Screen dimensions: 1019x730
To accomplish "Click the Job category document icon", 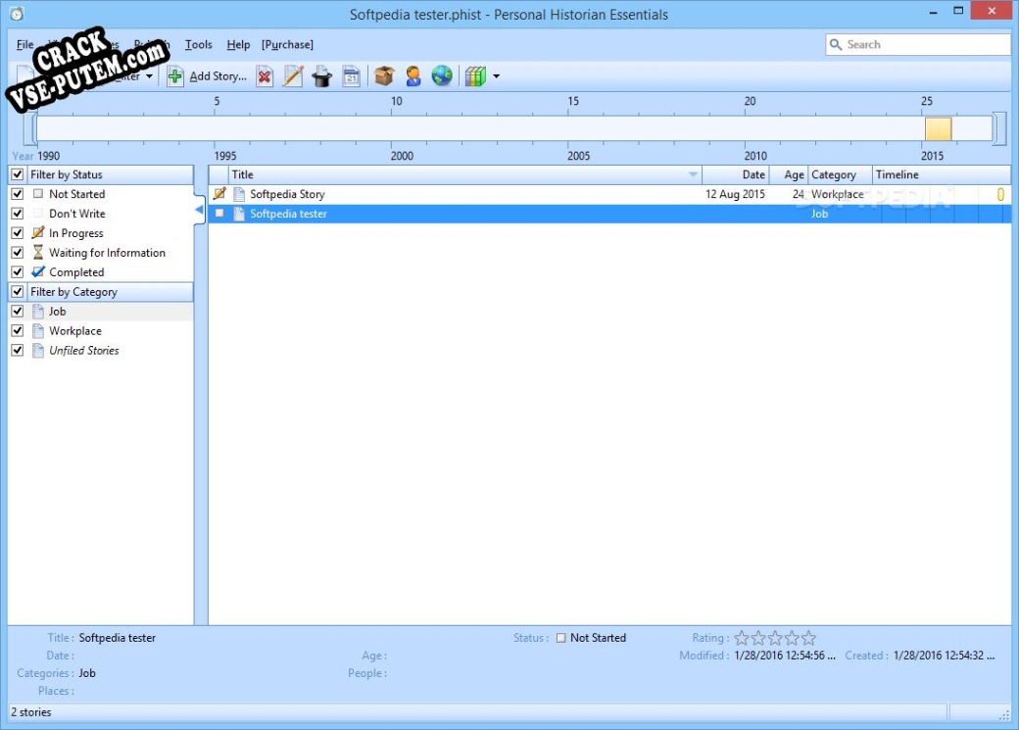I will click(38, 311).
